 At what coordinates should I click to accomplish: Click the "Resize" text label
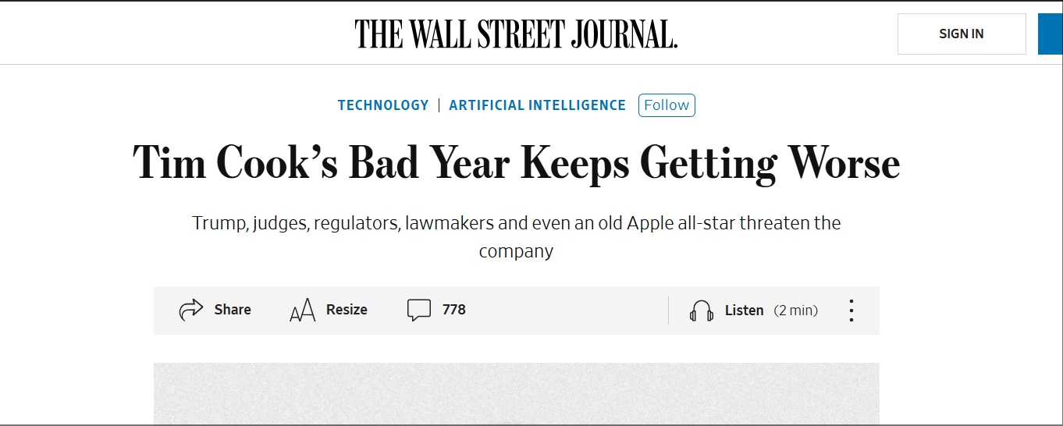tap(347, 310)
